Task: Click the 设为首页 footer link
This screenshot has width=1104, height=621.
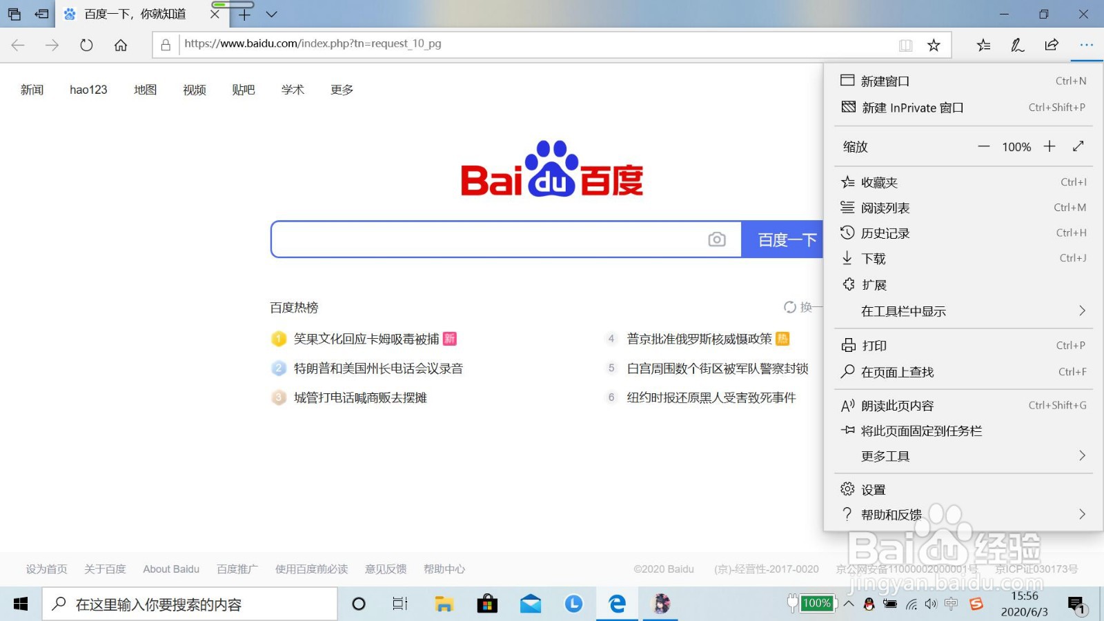Action: click(x=47, y=569)
